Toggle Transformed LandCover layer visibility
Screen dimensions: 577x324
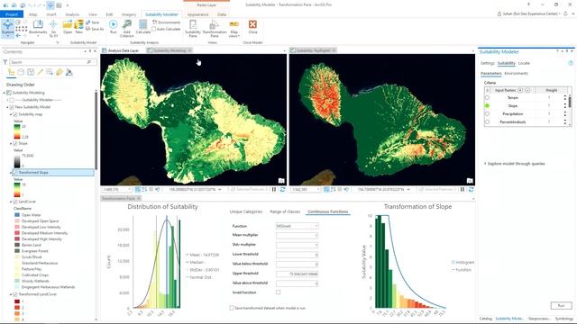point(15,294)
